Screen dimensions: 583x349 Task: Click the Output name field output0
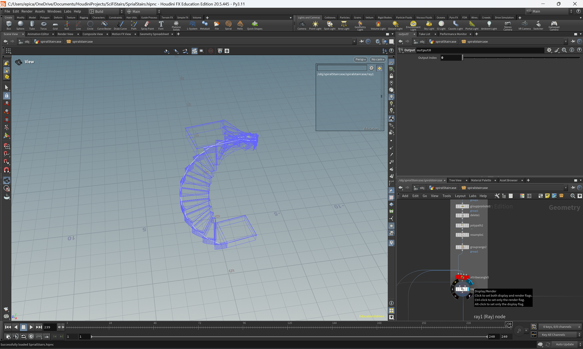pyautogui.click(x=480, y=50)
